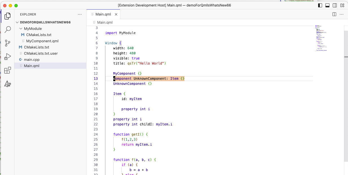
Task: Toggle the bottom Panel visibility
Action: pos(327,5)
